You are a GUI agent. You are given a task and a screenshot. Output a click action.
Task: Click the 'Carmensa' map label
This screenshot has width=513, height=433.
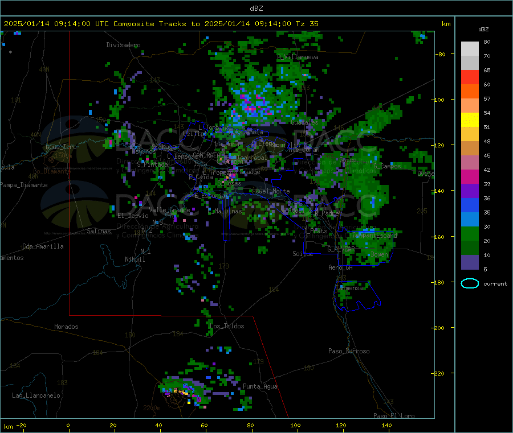349,288
